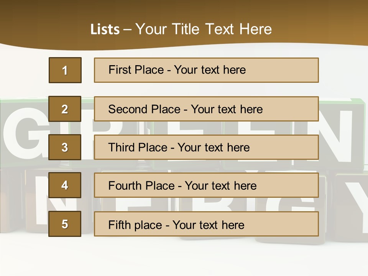Image resolution: width=368 pixels, height=276 pixels.
Task: Select the Your Title Text Here heading
Action: tap(204, 29)
